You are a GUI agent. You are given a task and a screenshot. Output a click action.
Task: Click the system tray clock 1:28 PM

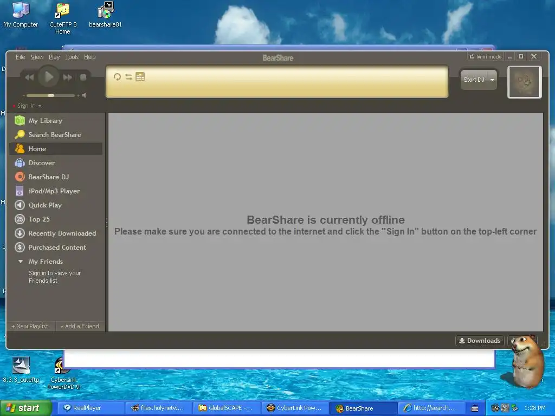(535, 408)
